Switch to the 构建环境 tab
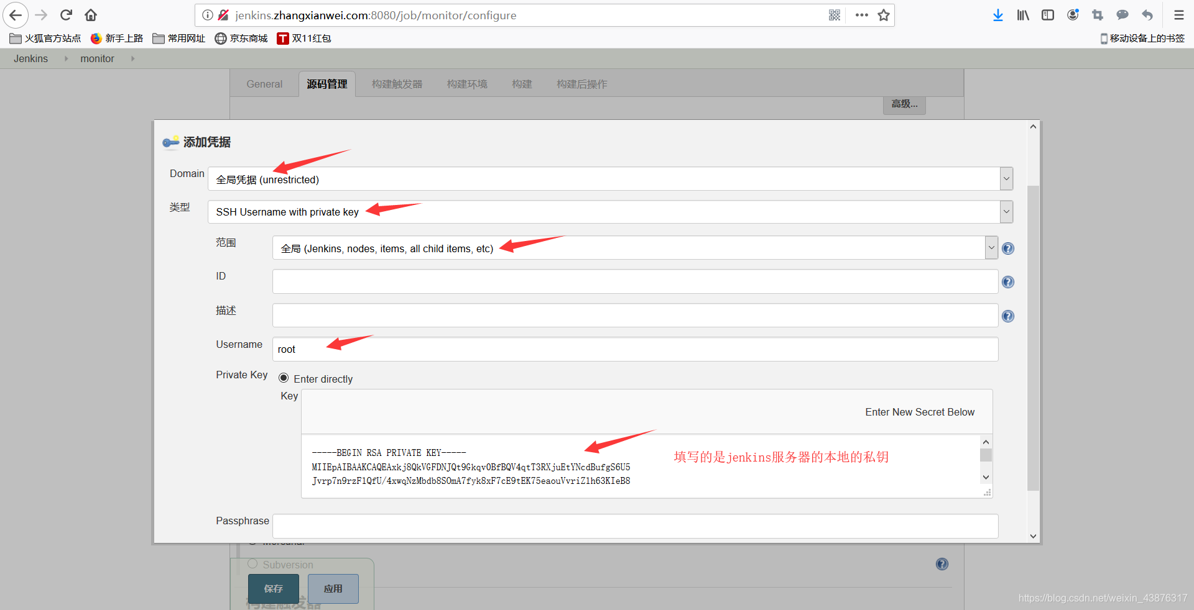Viewport: 1194px width, 610px height. [467, 84]
